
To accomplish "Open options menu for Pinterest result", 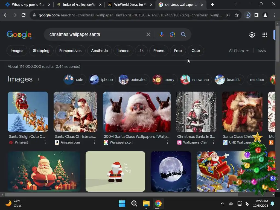I will [45, 142].
